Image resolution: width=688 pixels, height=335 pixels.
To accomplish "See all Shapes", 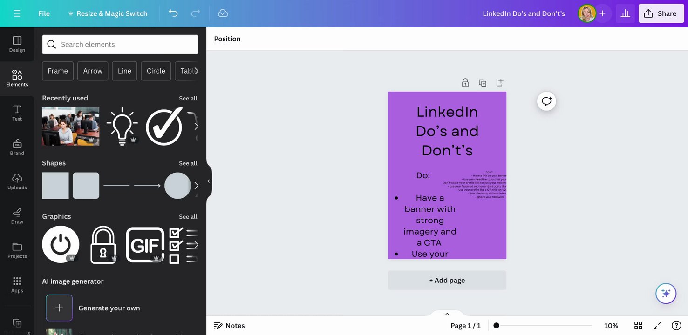I will point(188,163).
